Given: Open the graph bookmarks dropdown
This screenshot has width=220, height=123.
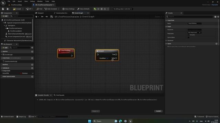Looking at the screenshot, I should pos(37,17).
